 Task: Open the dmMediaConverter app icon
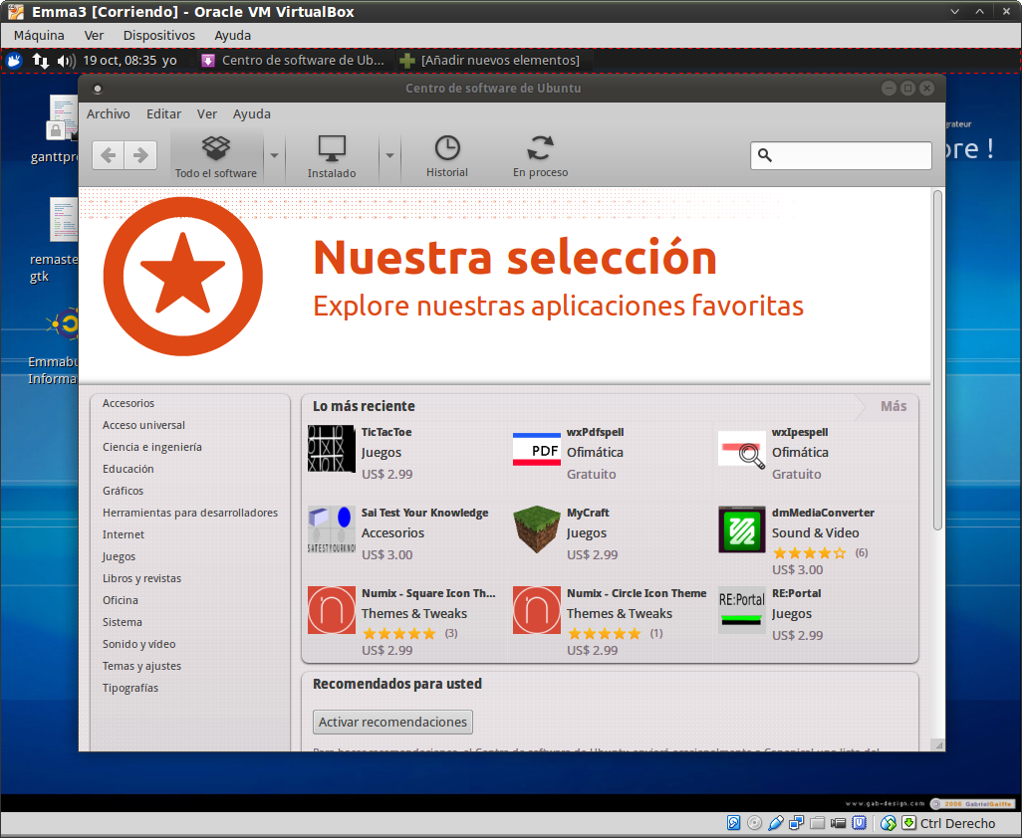click(741, 529)
